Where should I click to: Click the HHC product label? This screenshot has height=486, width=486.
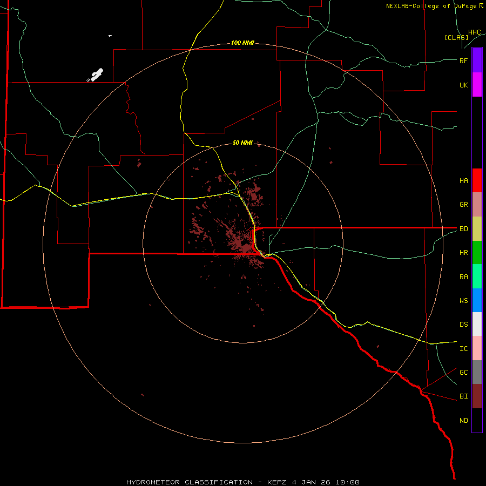coord(474,32)
